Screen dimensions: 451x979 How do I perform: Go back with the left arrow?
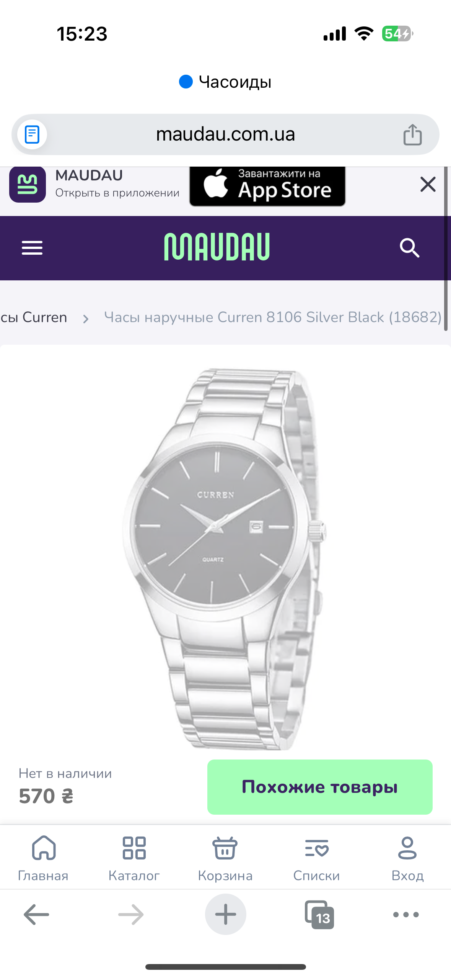(x=36, y=915)
